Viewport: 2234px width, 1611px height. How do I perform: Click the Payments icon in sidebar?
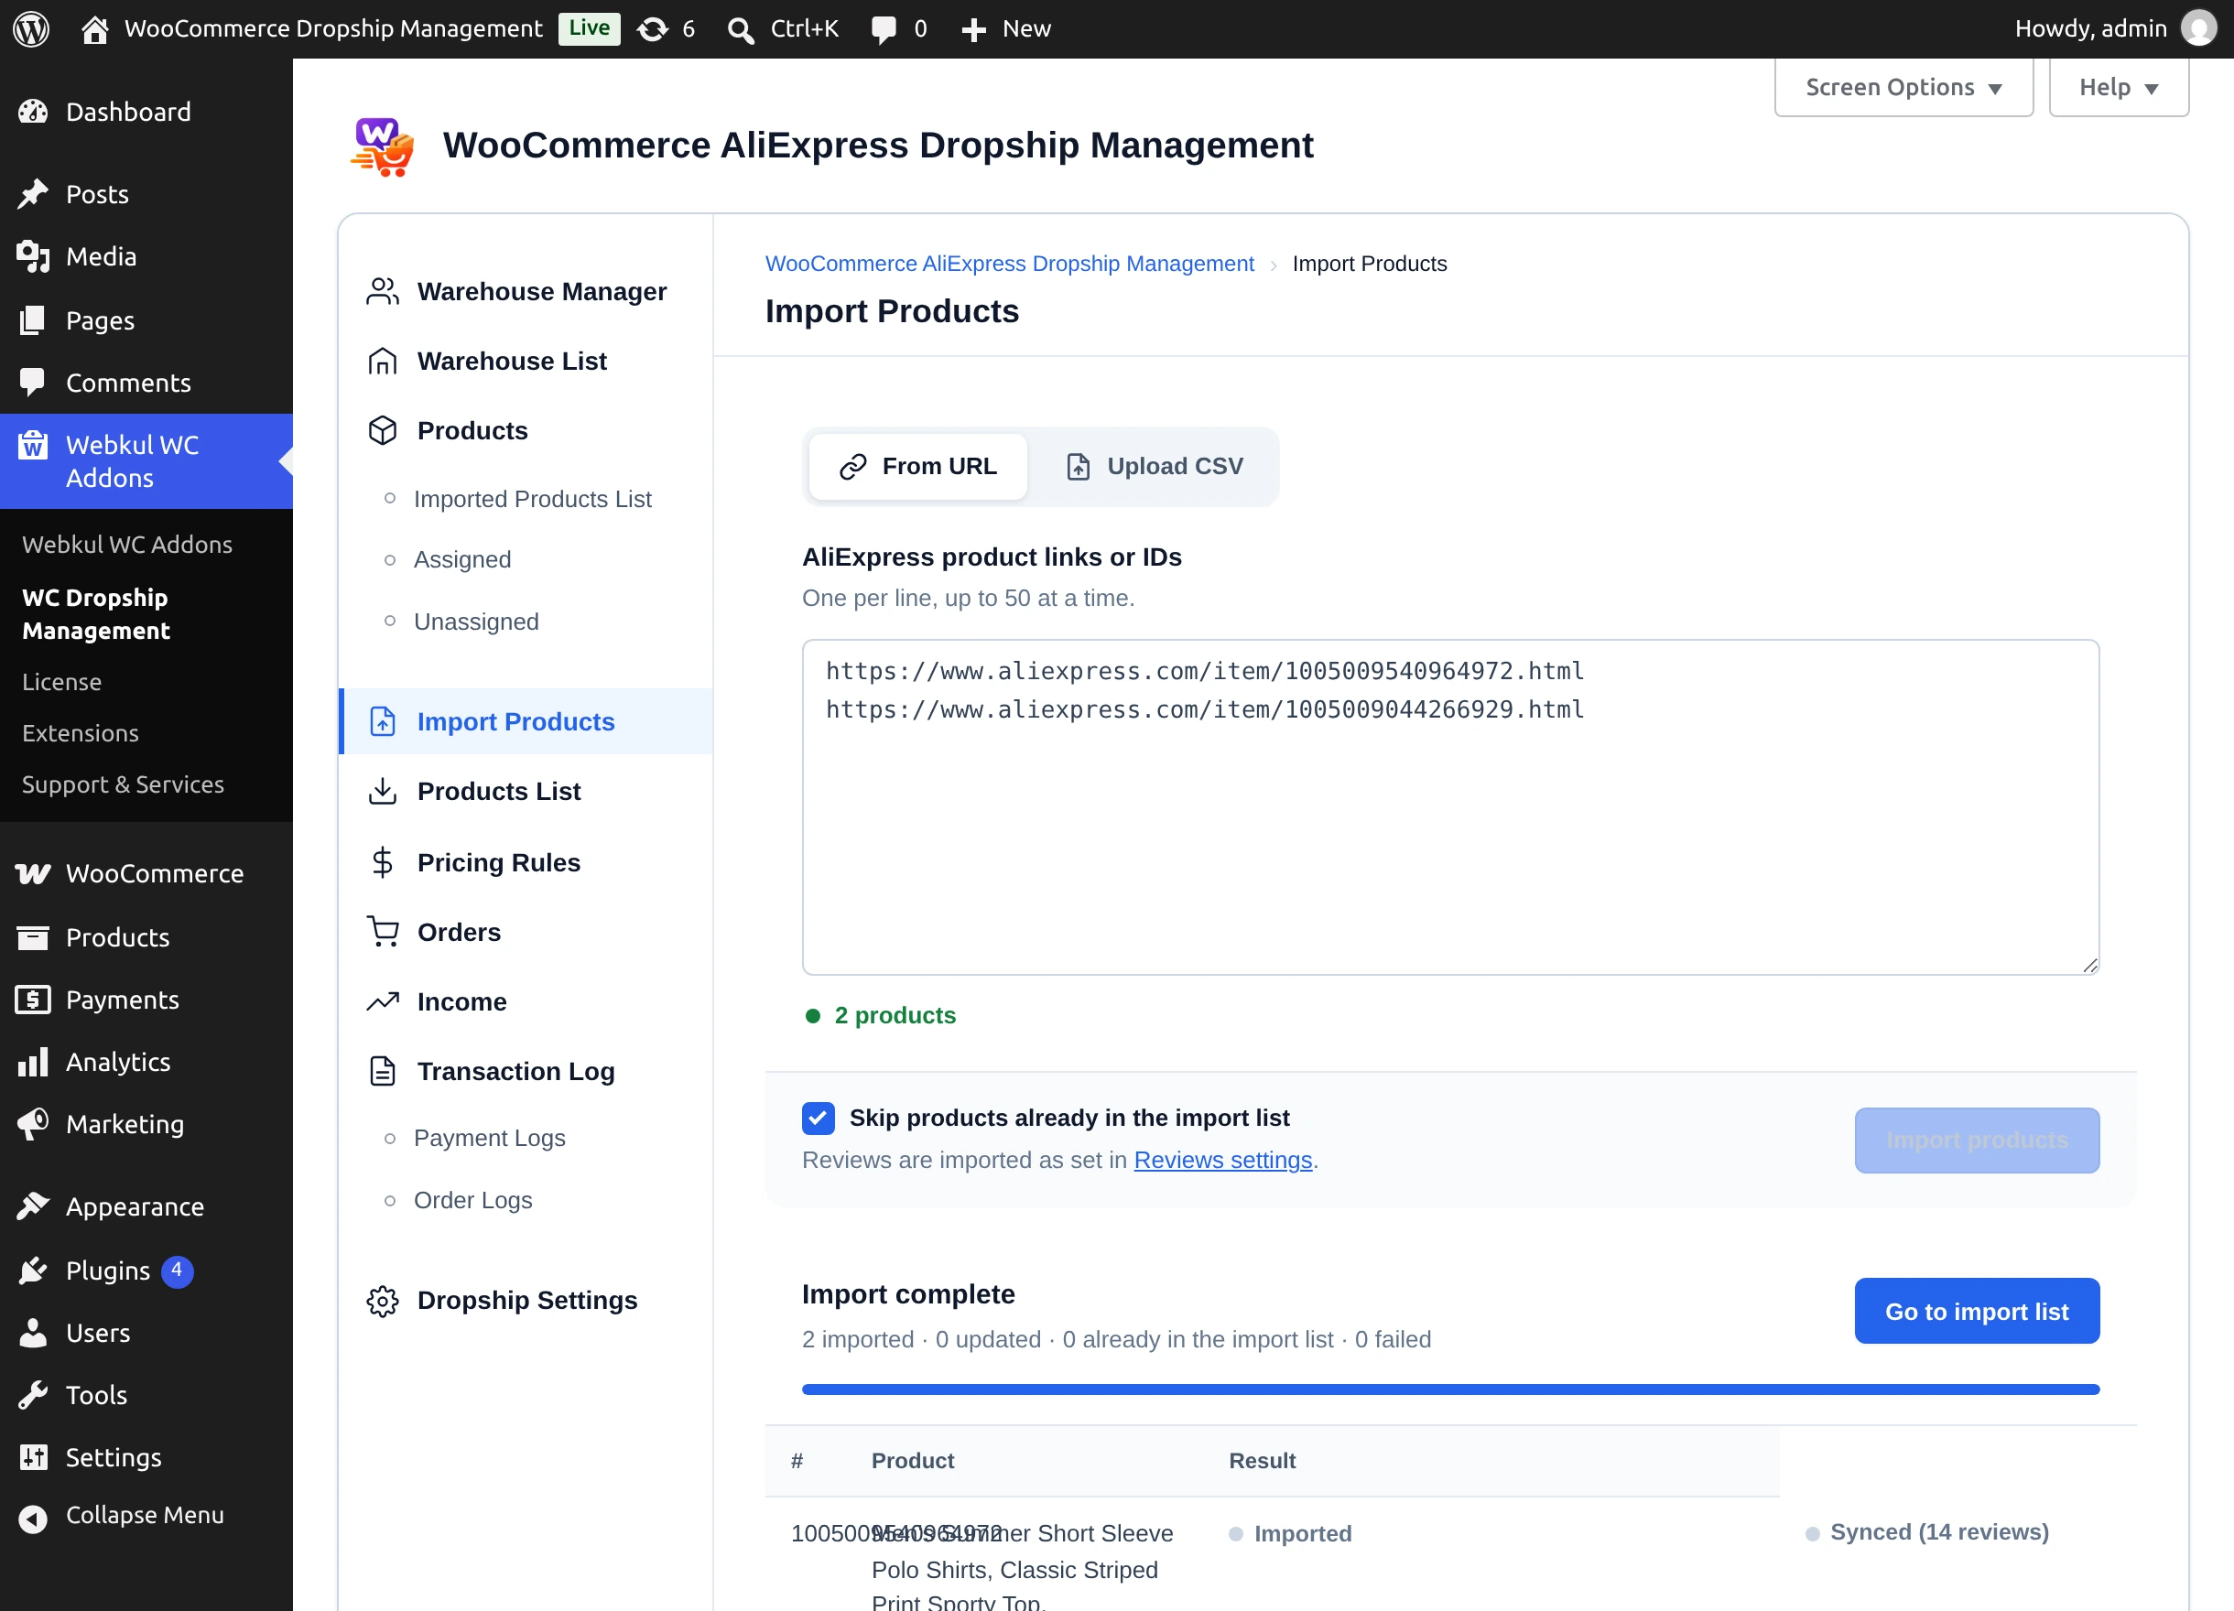[x=34, y=1000]
